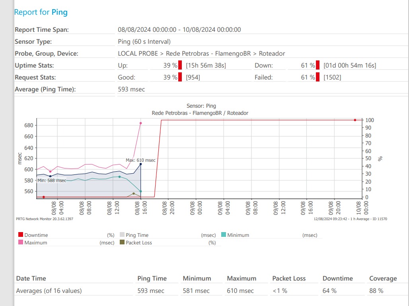The image size is (409, 306).
Task: Click the red Downtime legend swatch
Action: coord(21,235)
